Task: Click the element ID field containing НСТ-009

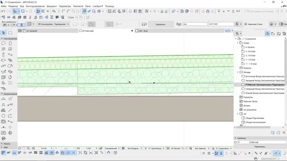Action: coord(222,24)
